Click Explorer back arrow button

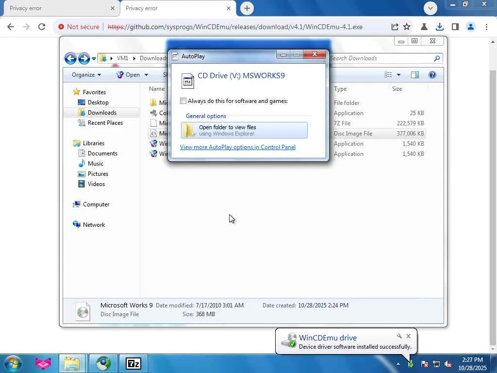tap(70, 58)
